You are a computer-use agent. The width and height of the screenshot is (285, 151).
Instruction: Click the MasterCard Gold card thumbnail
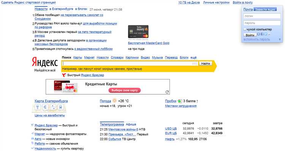pyautogui.click(x=138, y=31)
